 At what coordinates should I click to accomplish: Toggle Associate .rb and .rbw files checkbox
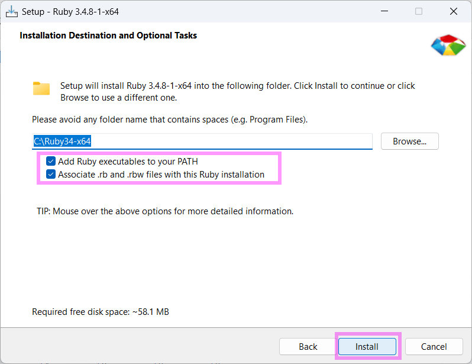[x=51, y=175]
